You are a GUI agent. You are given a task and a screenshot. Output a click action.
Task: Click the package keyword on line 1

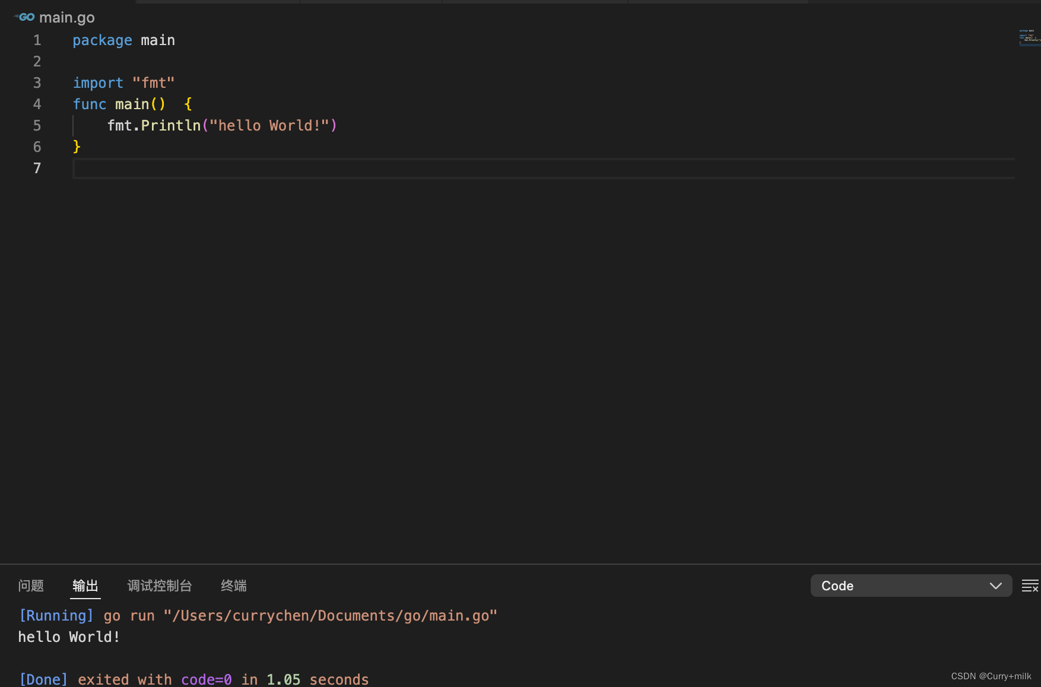[x=102, y=40]
